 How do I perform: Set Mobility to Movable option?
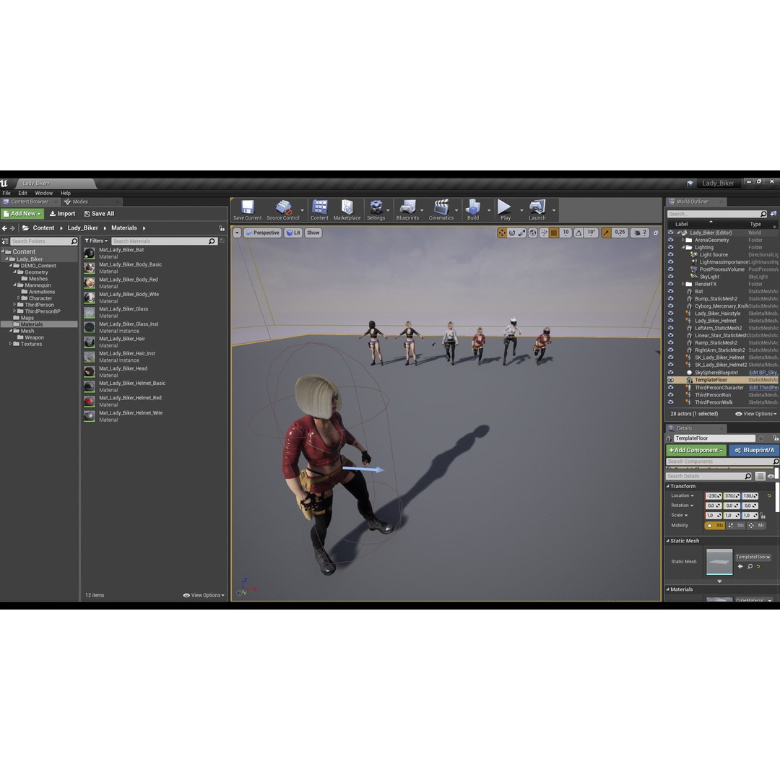756,525
